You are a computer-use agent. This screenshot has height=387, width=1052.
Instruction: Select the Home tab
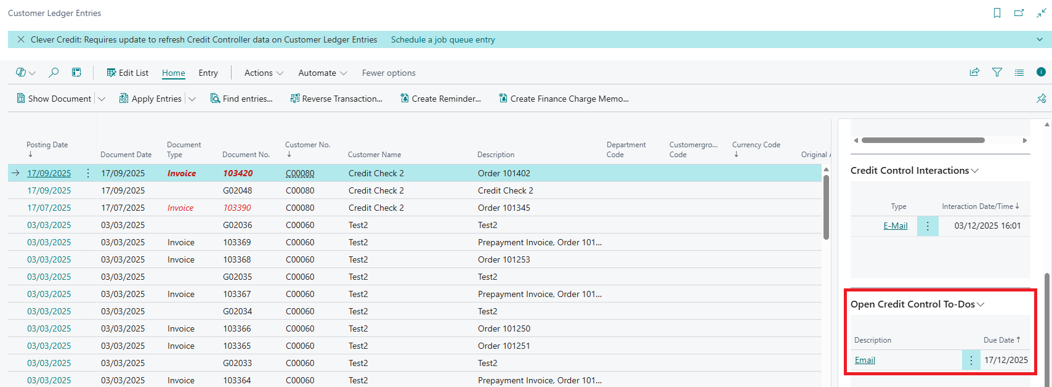[174, 73]
